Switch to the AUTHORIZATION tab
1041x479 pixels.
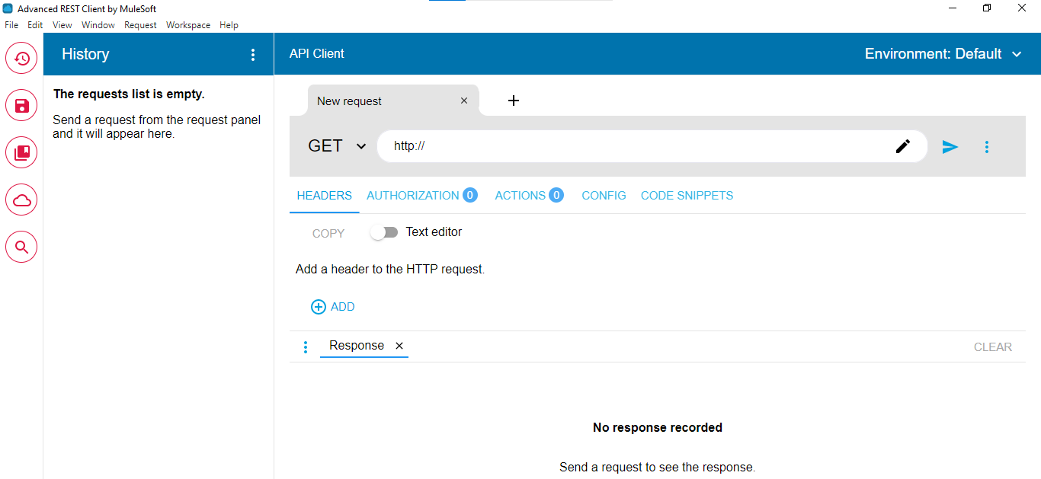(x=413, y=196)
